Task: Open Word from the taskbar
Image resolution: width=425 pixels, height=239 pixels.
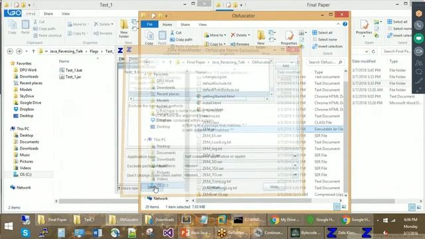Action: pos(97,233)
